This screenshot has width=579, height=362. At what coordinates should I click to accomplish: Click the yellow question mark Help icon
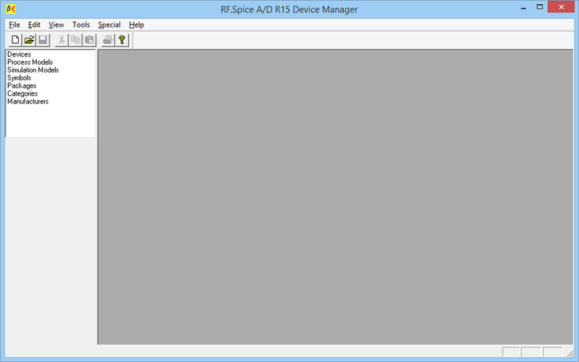(x=122, y=40)
